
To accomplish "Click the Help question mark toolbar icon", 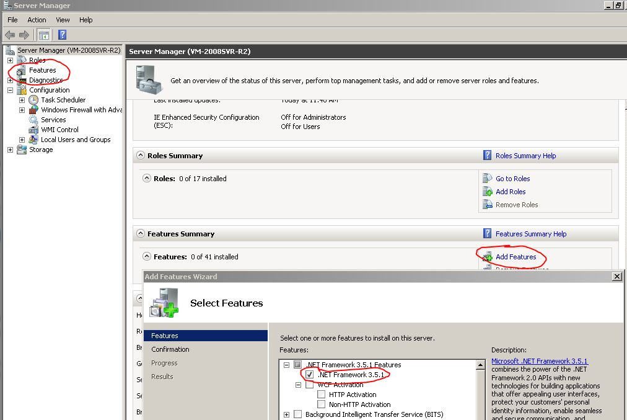I will coord(62,35).
